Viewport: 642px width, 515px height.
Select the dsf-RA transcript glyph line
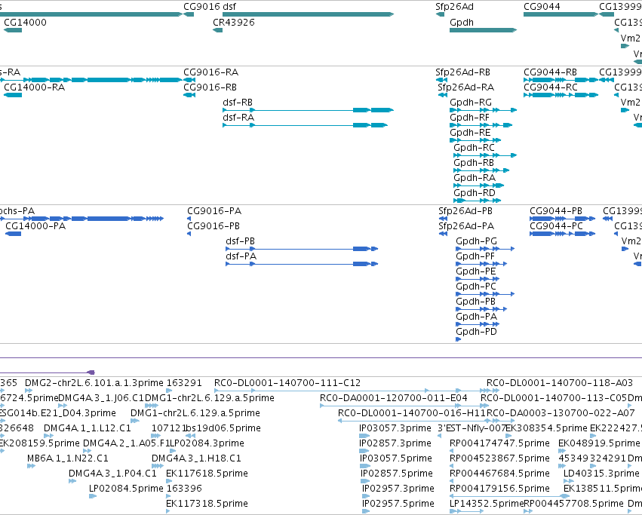tap(305, 125)
